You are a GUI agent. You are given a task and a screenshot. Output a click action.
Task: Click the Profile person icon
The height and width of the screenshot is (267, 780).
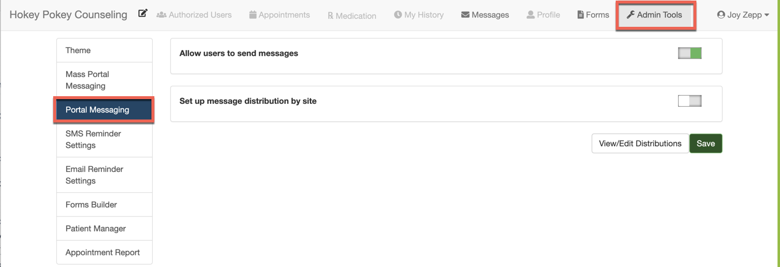530,15
